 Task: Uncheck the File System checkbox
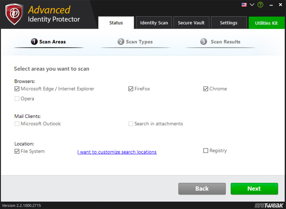pyautogui.click(x=17, y=151)
